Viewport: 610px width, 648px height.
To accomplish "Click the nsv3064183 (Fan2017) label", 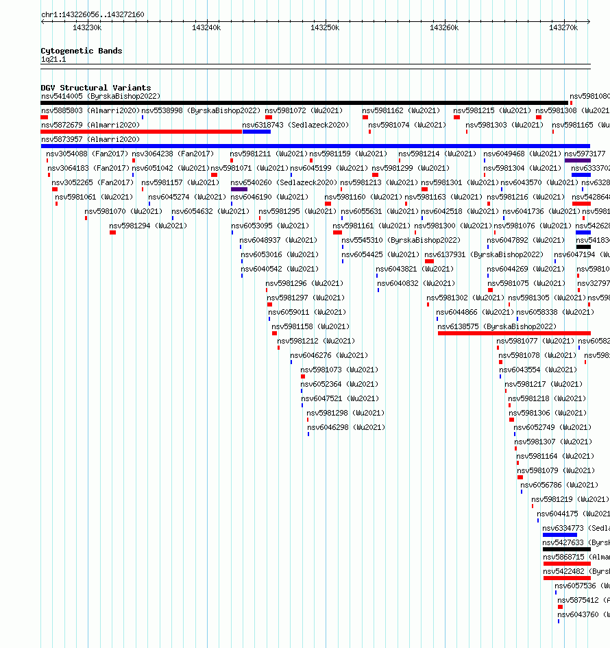I will (x=88, y=168).
